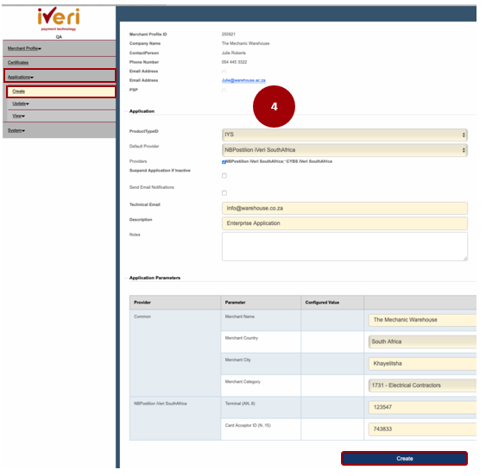Viewport: 486px width, 476px height.
Task: Enable Send Email Notifications checkbox
Action: coord(224,193)
